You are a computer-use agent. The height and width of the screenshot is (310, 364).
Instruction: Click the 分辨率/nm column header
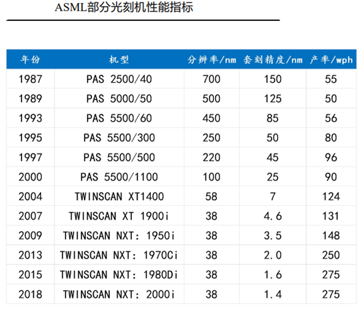tap(212, 60)
